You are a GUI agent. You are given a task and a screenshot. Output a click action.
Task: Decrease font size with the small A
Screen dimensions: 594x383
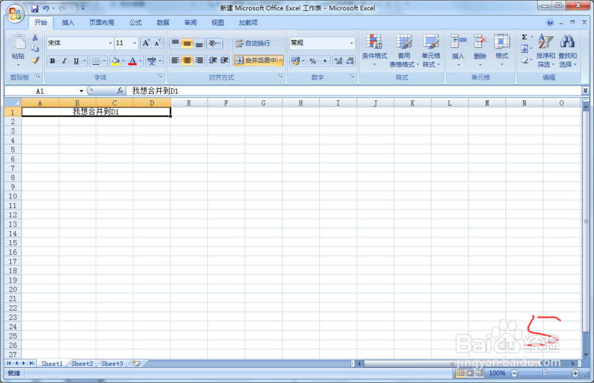coord(157,43)
